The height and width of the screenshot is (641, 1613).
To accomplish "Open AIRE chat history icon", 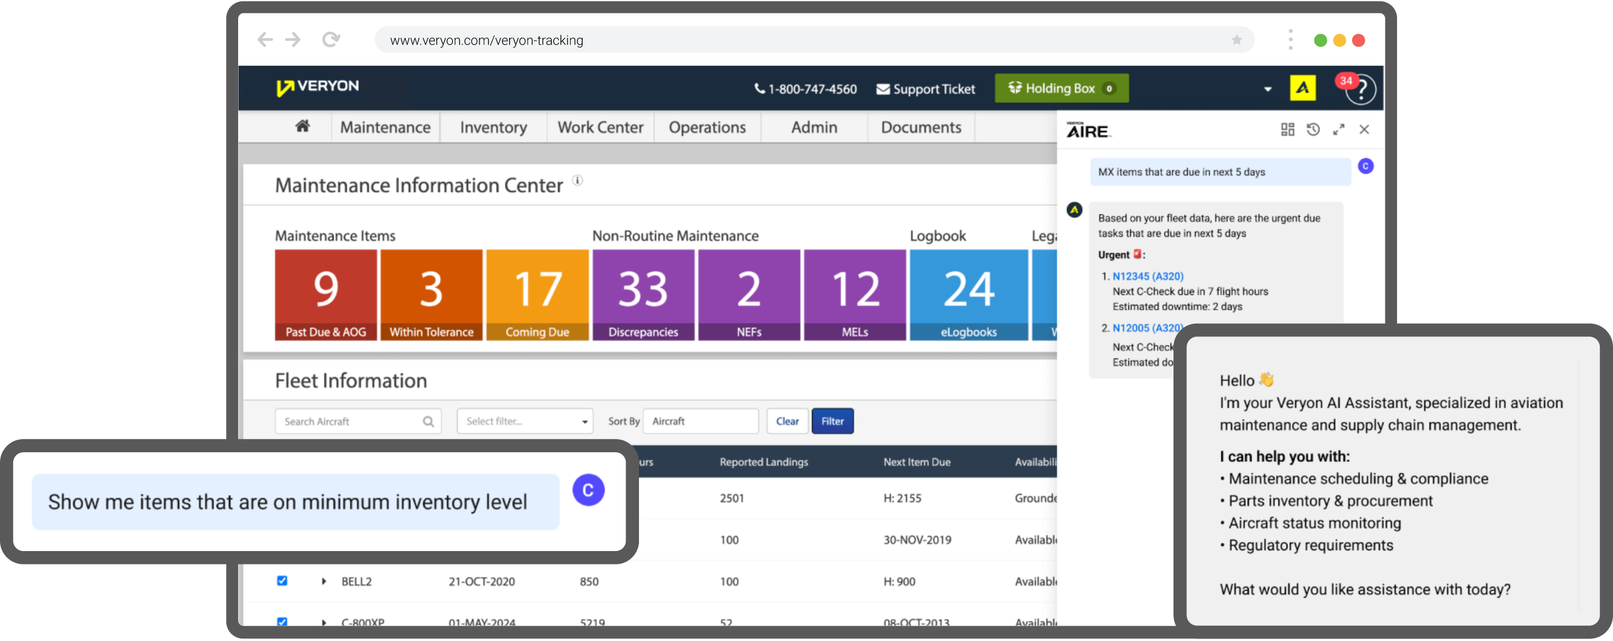I will point(1313,130).
